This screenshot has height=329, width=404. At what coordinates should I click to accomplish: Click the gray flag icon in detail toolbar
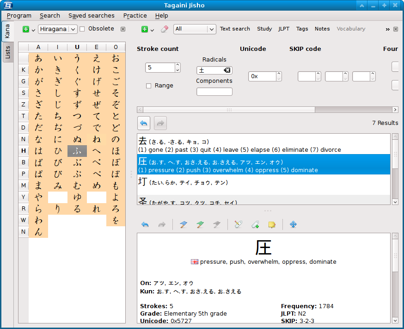(217, 224)
